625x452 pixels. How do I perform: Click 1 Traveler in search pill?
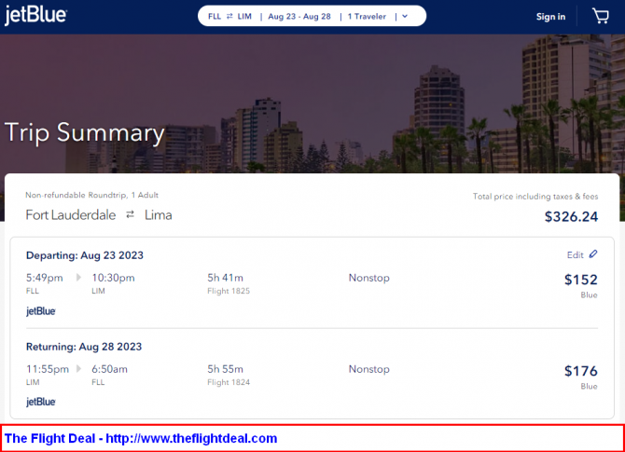pyautogui.click(x=367, y=17)
